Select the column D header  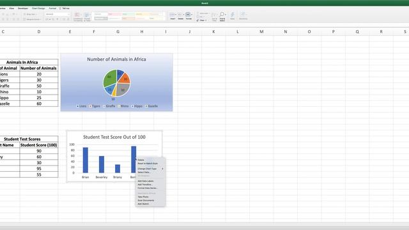(x=39, y=31)
